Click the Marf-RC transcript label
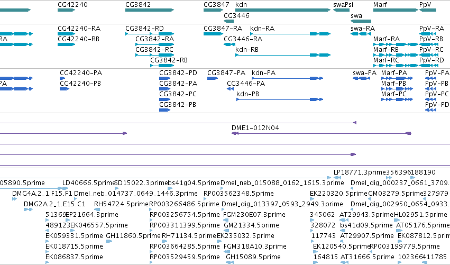 pos(387,60)
